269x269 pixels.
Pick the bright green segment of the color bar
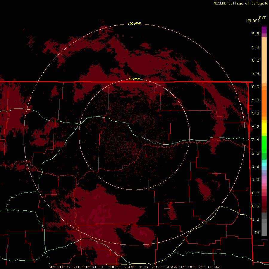click(264, 144)
